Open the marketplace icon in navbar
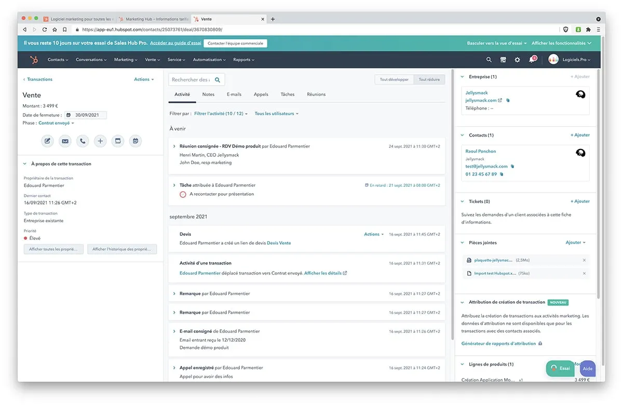 [x=503, y=60]
